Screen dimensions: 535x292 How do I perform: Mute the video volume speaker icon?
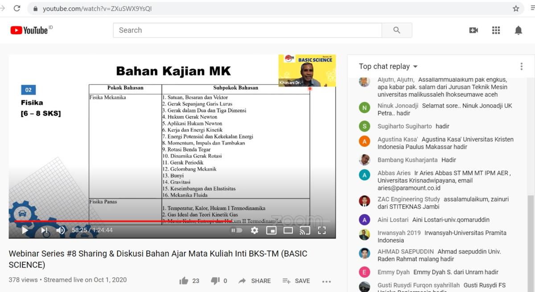coord(61,230)
